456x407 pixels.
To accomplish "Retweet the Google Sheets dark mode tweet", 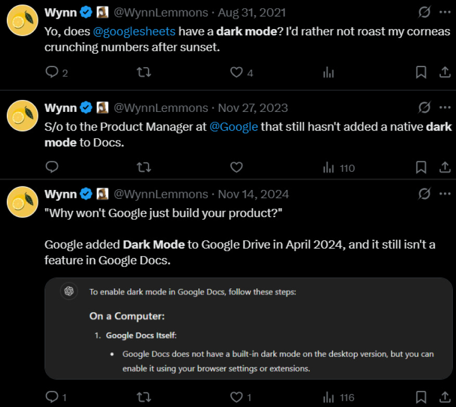I will [x=144, y=72].
